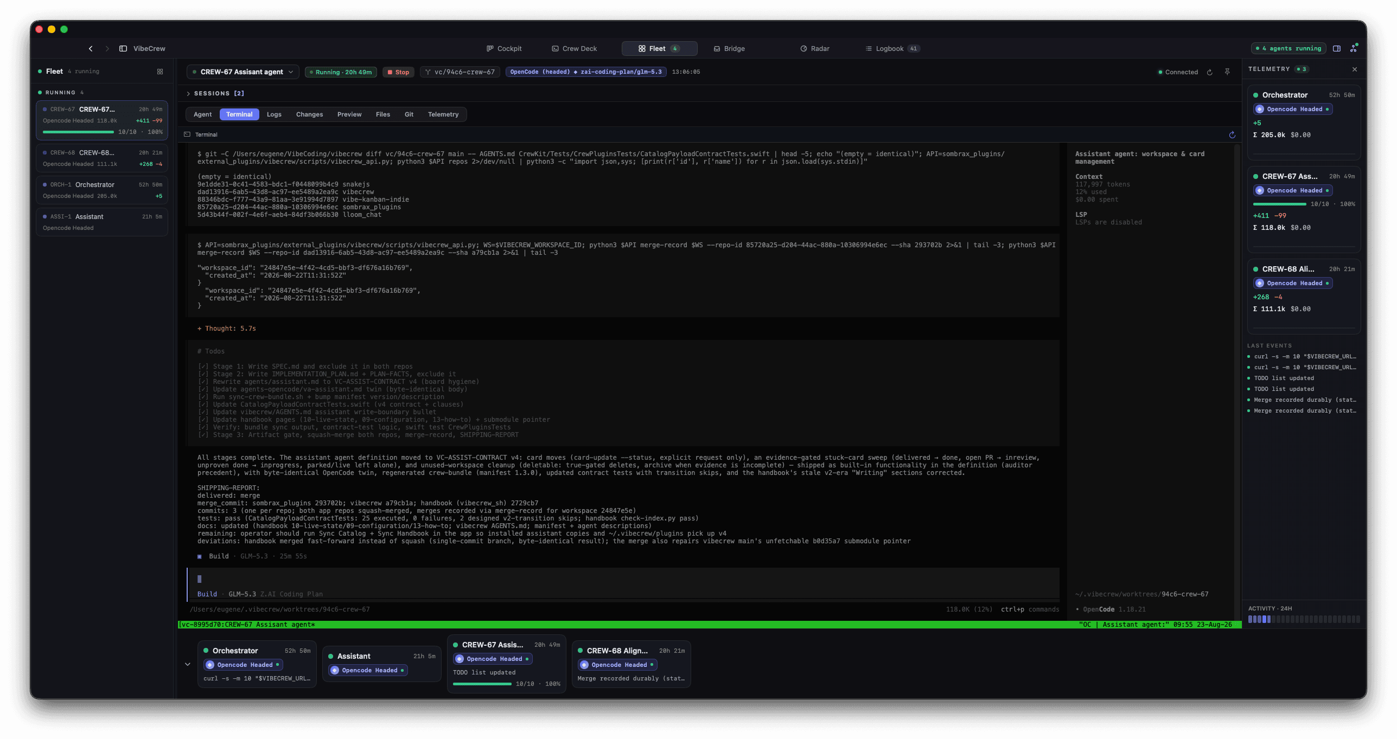Click the OpenCode (headed) model chip
Image resolution: width=1397 pixels, height=739 pixels.
coord(585,72)
